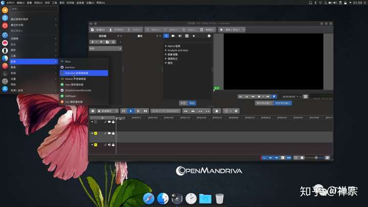Expand the 颜色 effects category
This screenshot has height=207, width=368.
pos(166,63)
